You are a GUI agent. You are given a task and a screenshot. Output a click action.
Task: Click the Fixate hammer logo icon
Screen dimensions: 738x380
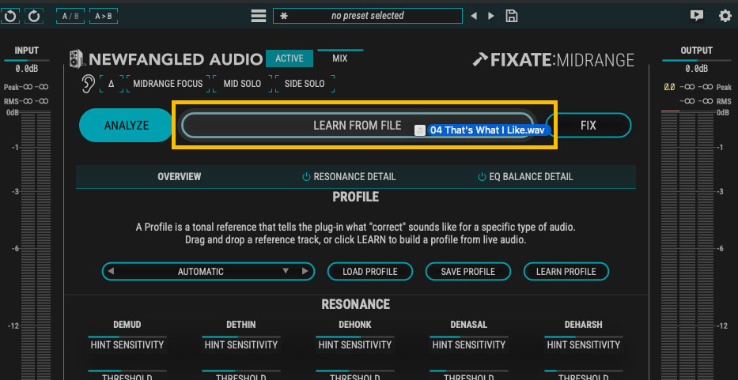(480, 60)
